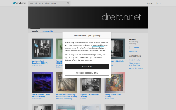Image resolution: width=176 pixels, height=110 pixels.
Task: Open the dreiton.net sidebar link
Action: pos(133,52)
